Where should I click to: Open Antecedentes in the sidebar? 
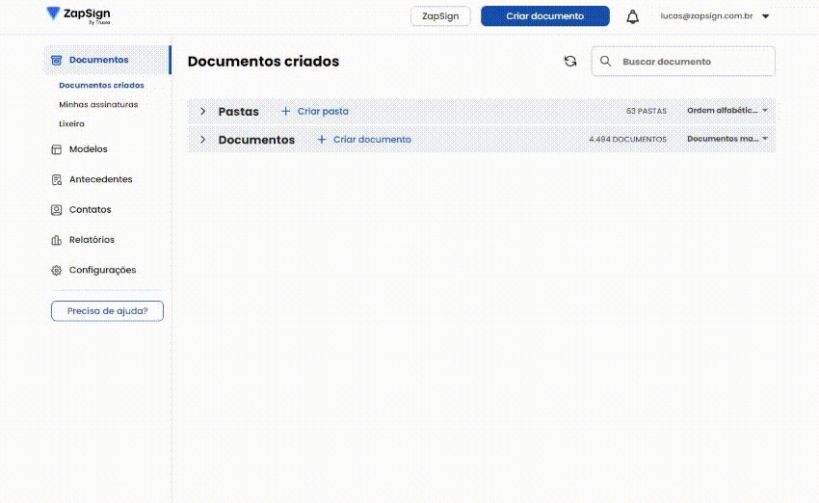pos(101,179)
